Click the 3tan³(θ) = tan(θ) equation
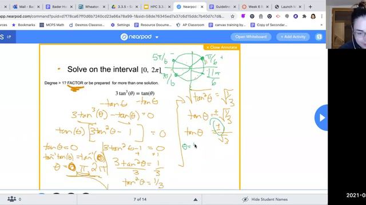The width and height of the screenshot is (366, 205). coord(135,93)
